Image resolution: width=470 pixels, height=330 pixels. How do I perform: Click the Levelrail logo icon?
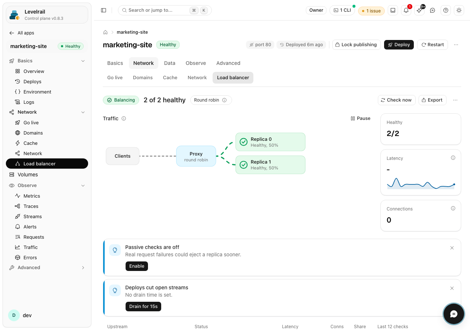point(15,15)
